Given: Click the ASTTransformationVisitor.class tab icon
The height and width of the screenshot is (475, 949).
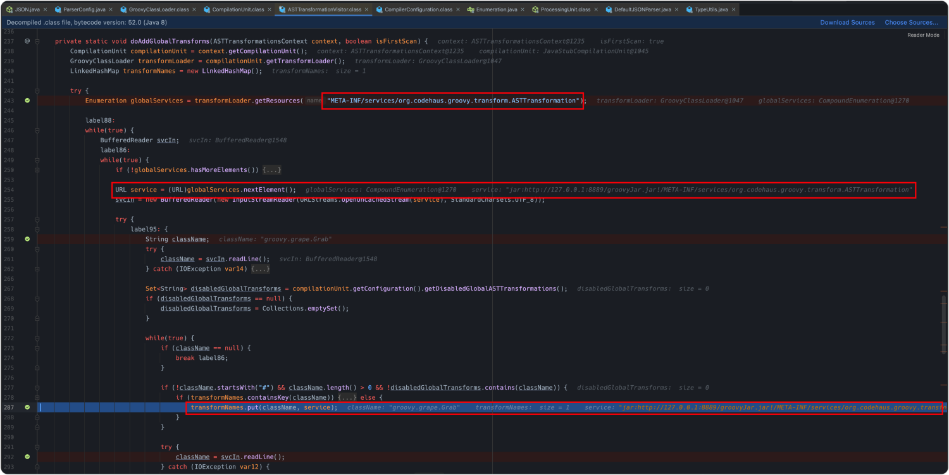Looking at the screenshot, I should 282,10.
